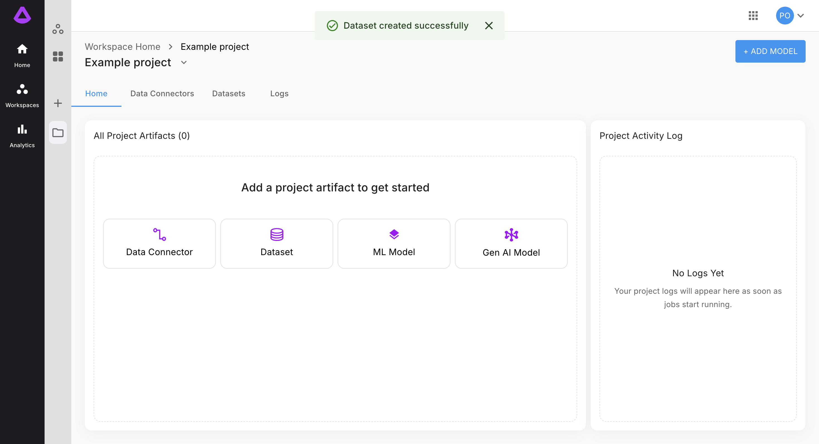Image resolution: width=819 pixels, height=444 pixels.
Task: Add an ML Model artifact card
Action: click(x=394, y=243)
